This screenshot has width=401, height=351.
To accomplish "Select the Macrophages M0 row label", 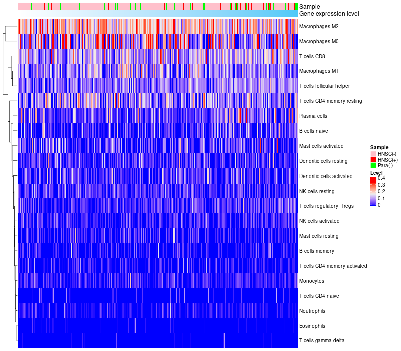I will tap(319, 41).
